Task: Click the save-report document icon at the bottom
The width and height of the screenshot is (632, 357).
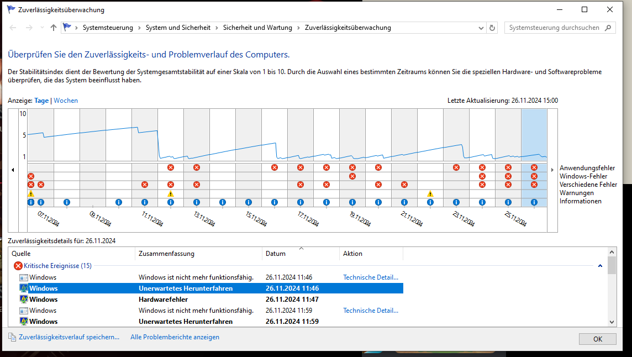Action: point(12,337)
